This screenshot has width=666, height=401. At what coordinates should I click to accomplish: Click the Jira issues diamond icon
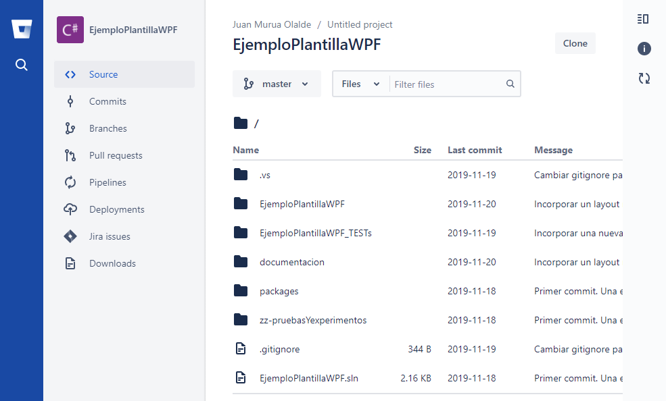point(70,236)
